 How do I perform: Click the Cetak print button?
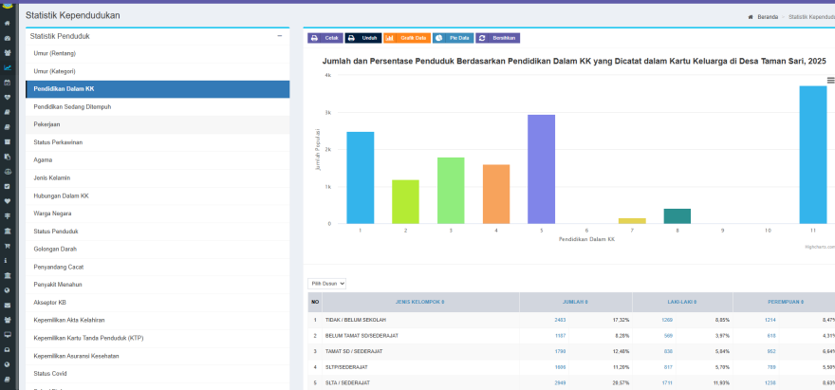click(325, 38)
